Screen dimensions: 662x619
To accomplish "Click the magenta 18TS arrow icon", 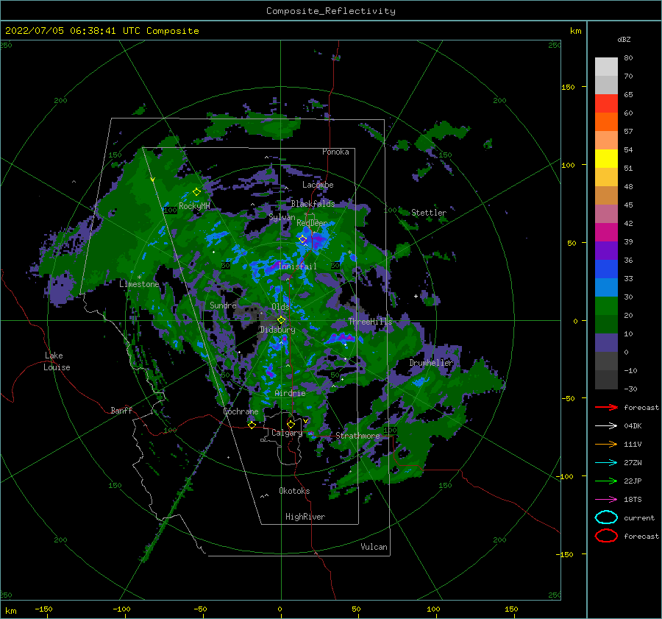I will (x=606, y=500).
